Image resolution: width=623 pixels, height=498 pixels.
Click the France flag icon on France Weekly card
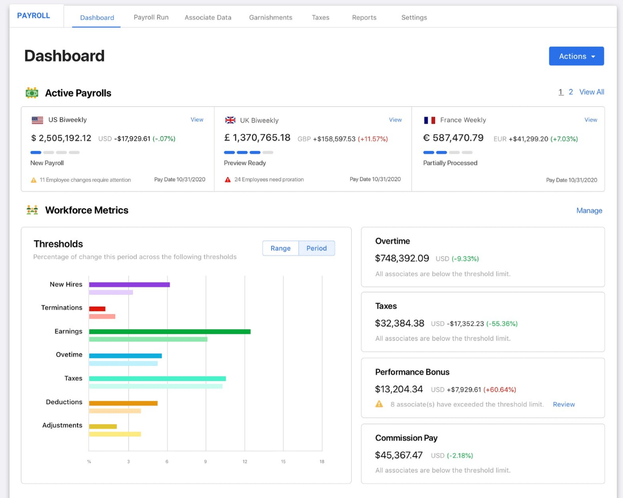tap(428, 119)
